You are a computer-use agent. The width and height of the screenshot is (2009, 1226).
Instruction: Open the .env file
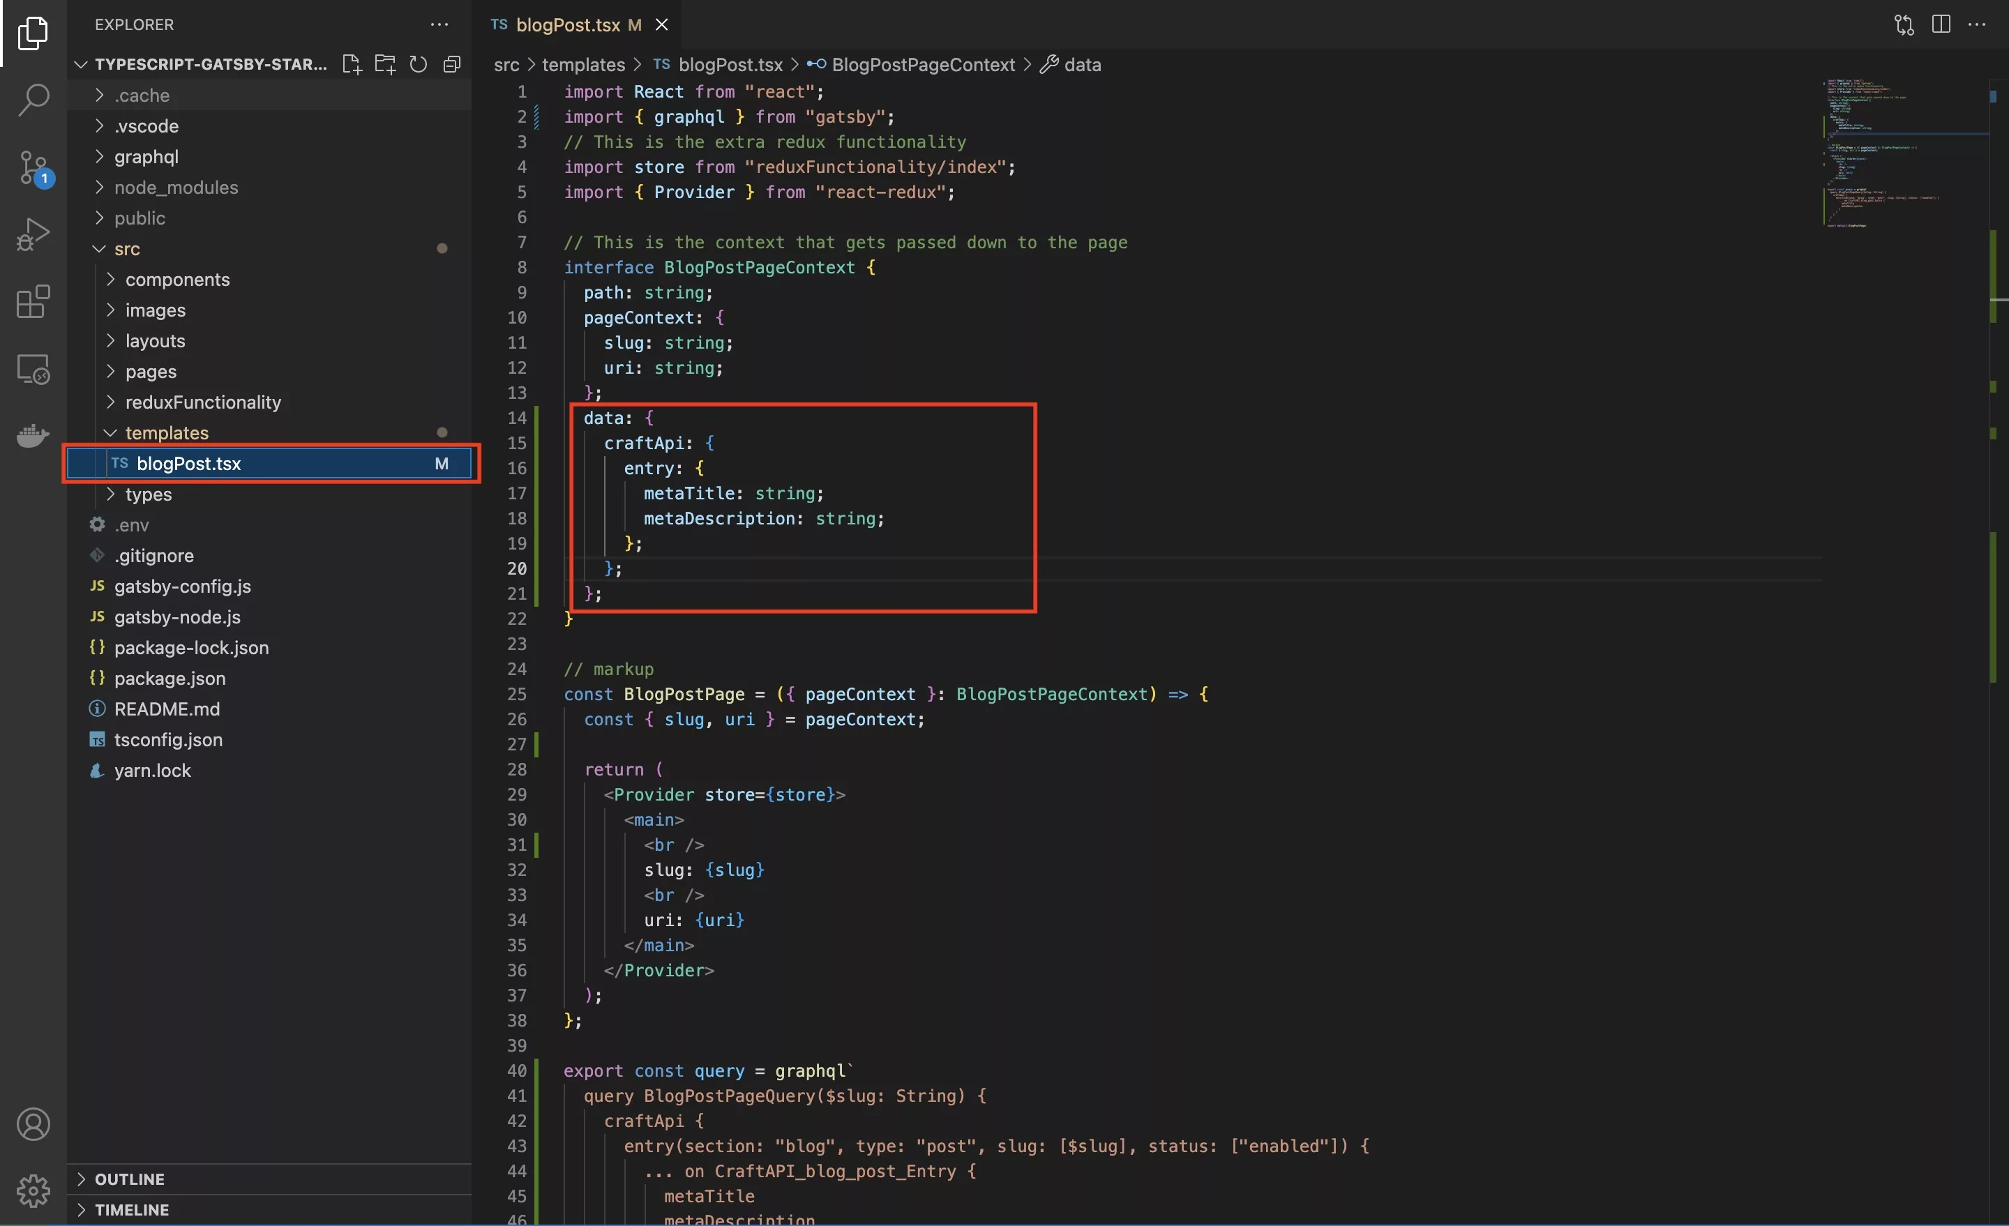point(269,525)
